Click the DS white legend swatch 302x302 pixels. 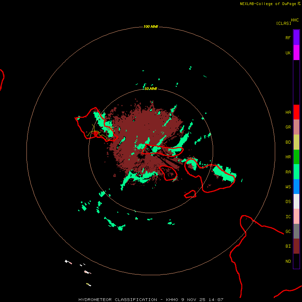click(x=296, y=201)
